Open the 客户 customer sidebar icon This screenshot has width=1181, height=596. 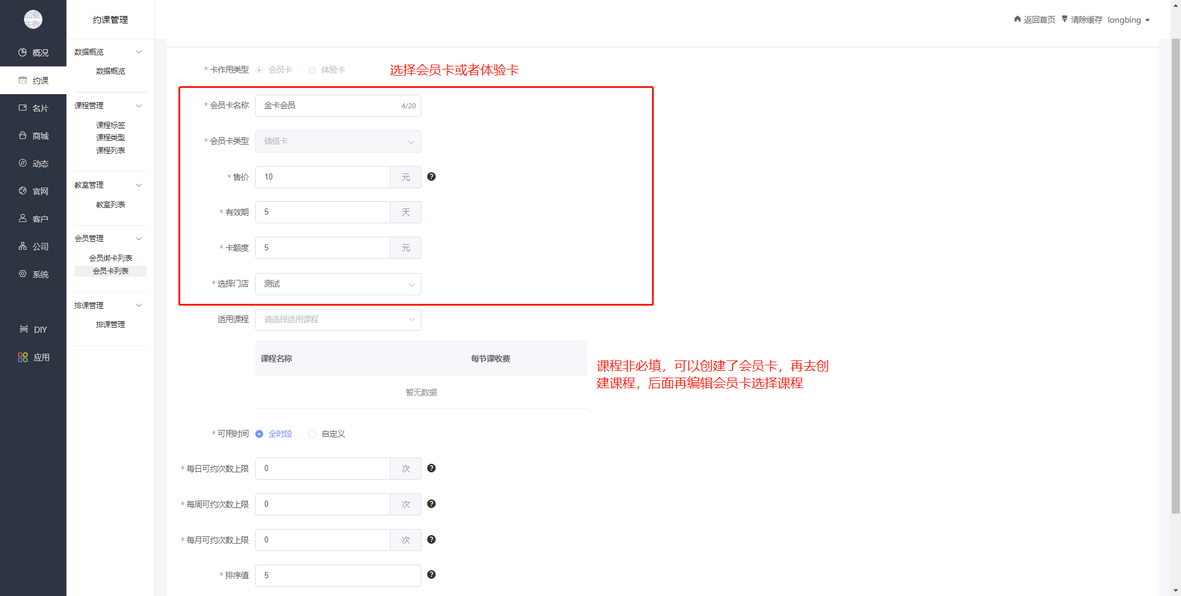point(23,219)
